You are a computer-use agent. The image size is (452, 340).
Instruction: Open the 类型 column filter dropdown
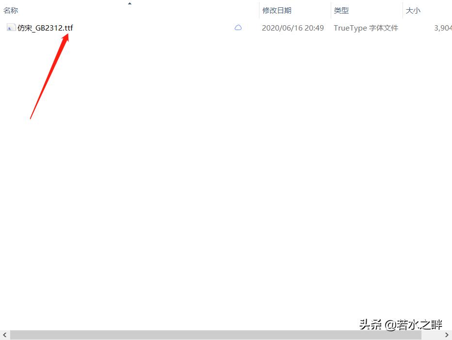pyautogui.click(x=398, y=10)
